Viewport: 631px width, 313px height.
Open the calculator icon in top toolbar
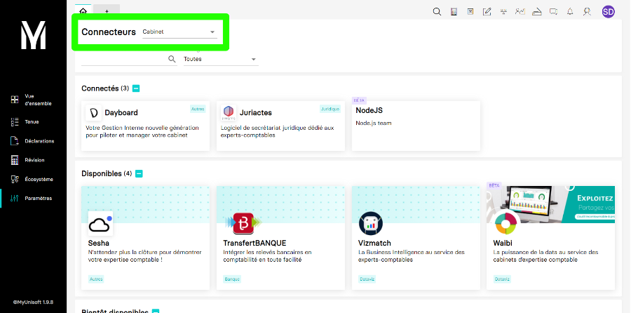pyautogui.click(x=454, y=12)
